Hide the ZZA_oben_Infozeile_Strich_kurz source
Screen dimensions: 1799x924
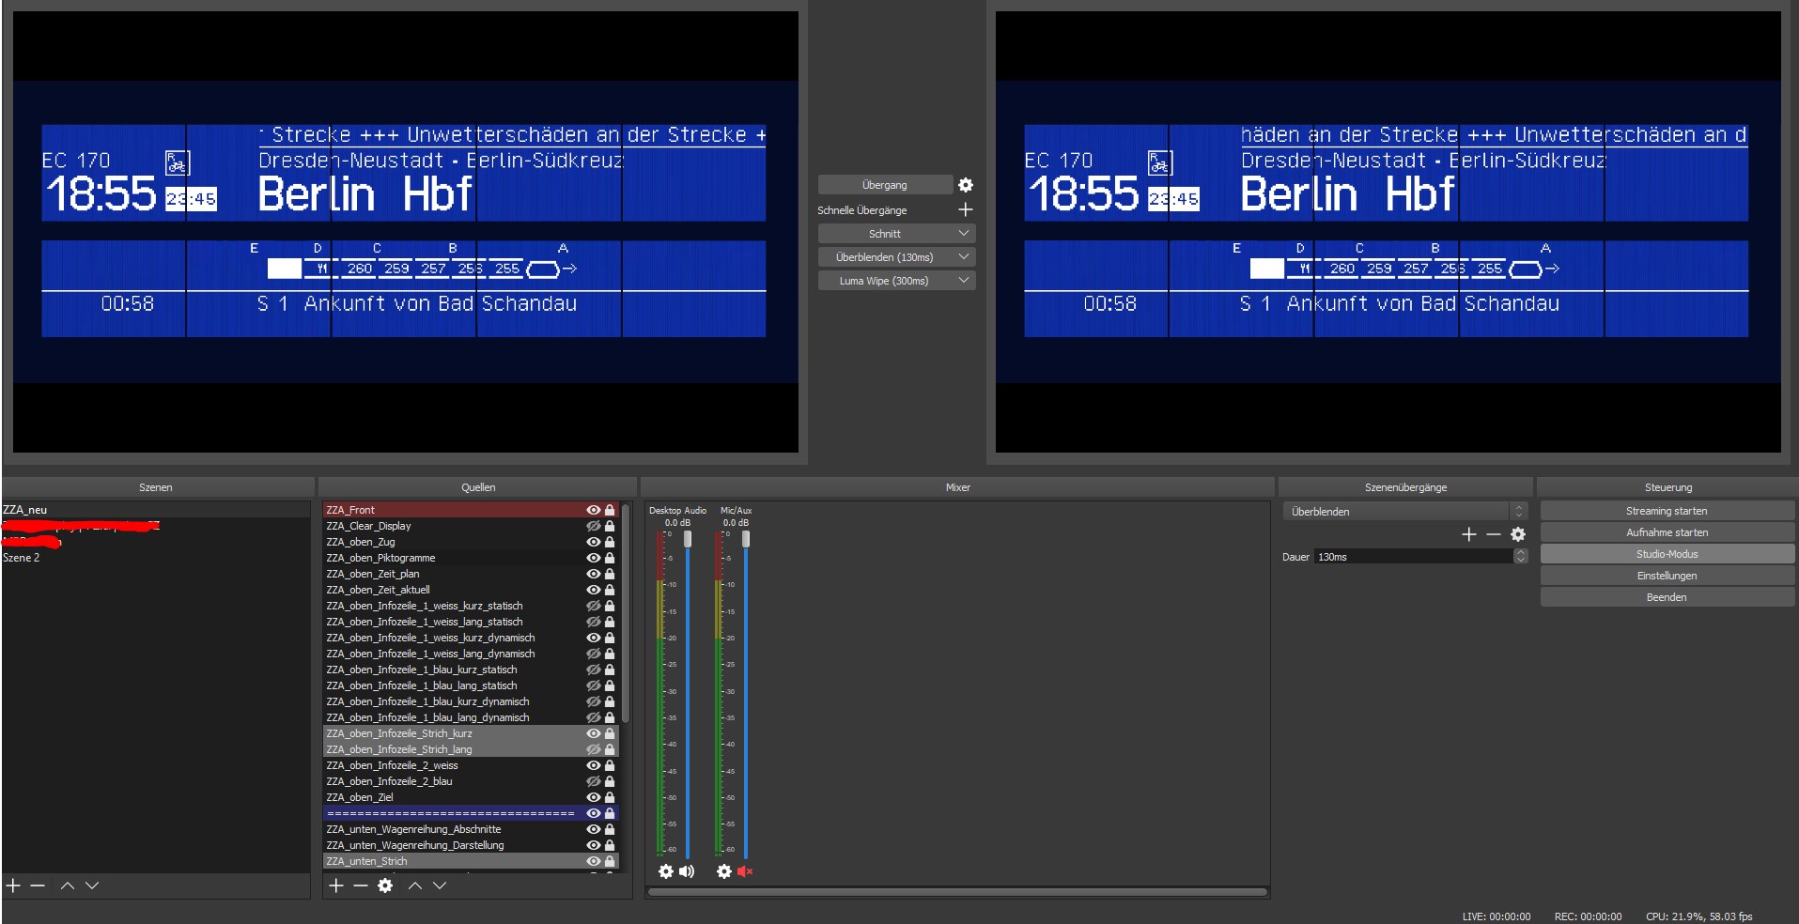pos(594,733)
